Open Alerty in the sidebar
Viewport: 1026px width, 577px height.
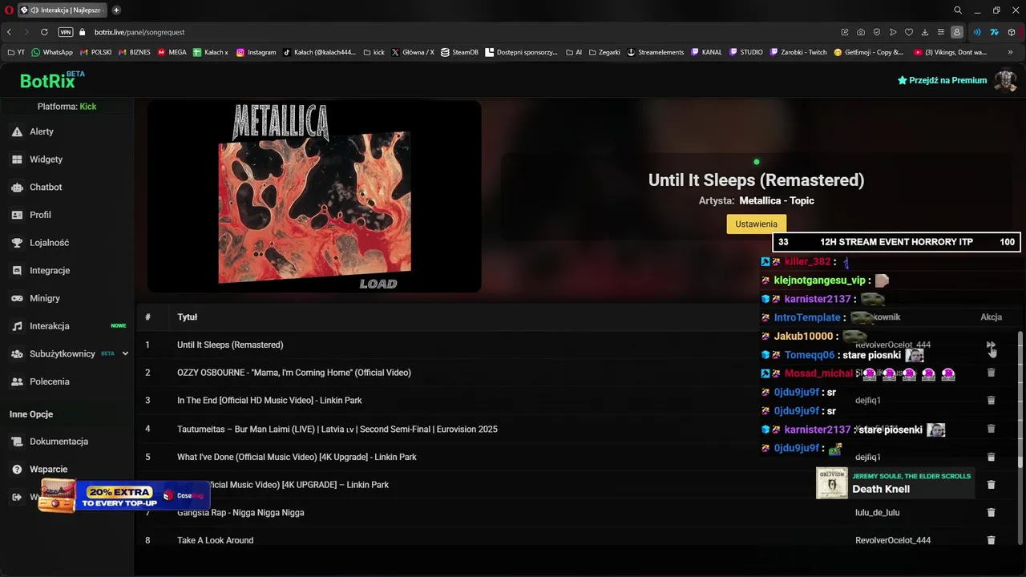tap(42, 131)
